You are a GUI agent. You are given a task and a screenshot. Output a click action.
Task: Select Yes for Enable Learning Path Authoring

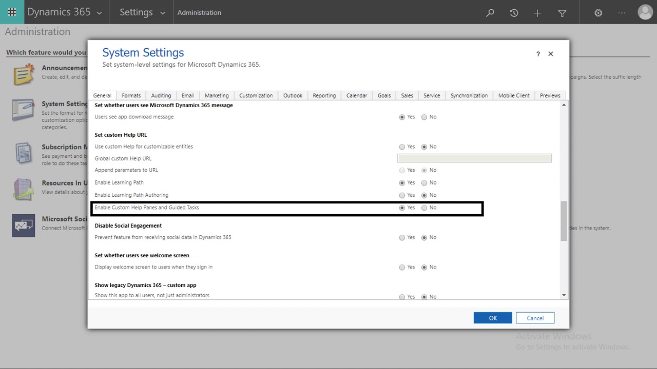coord(402,195)
